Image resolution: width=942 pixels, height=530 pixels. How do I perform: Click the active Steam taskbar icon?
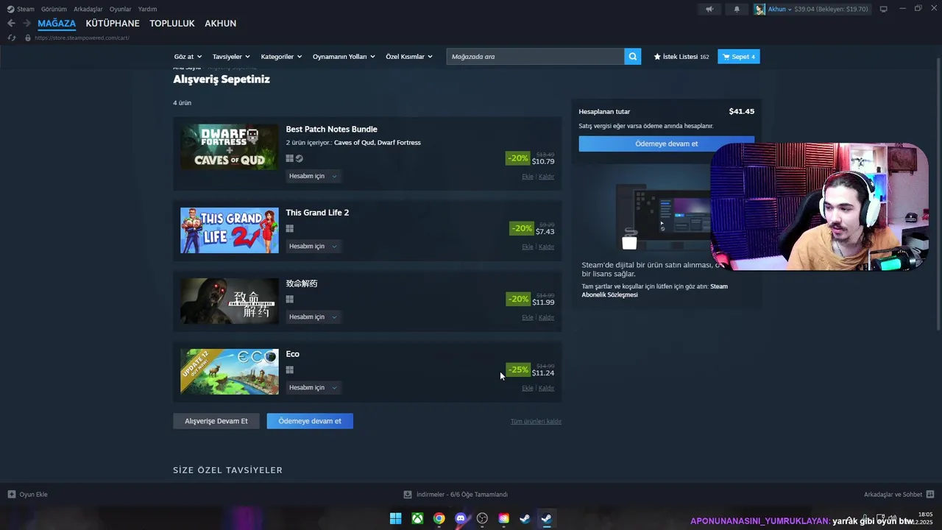(546, 518)
